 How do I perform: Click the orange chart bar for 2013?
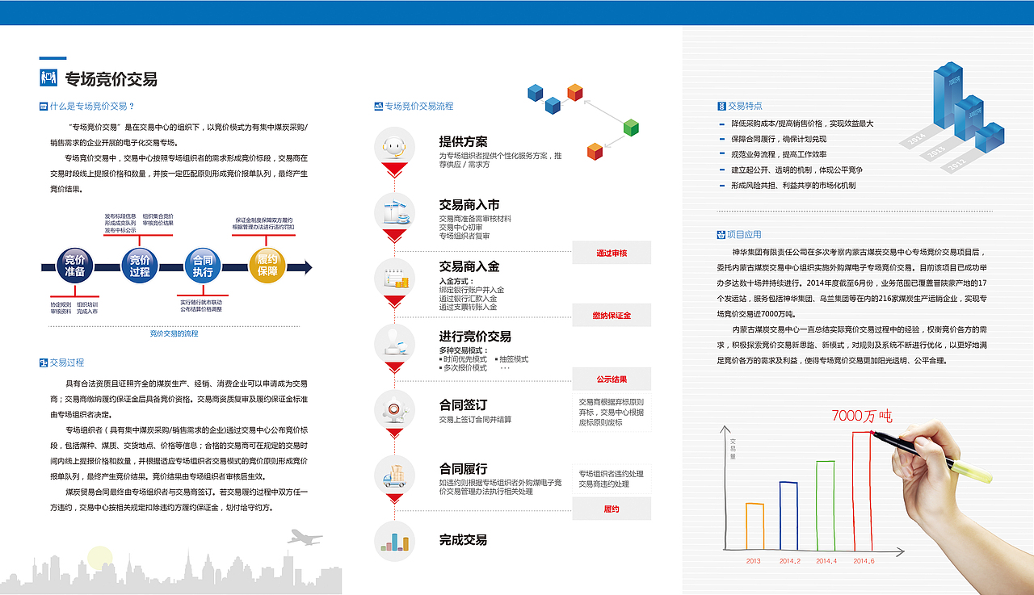(x=754, y=526)
